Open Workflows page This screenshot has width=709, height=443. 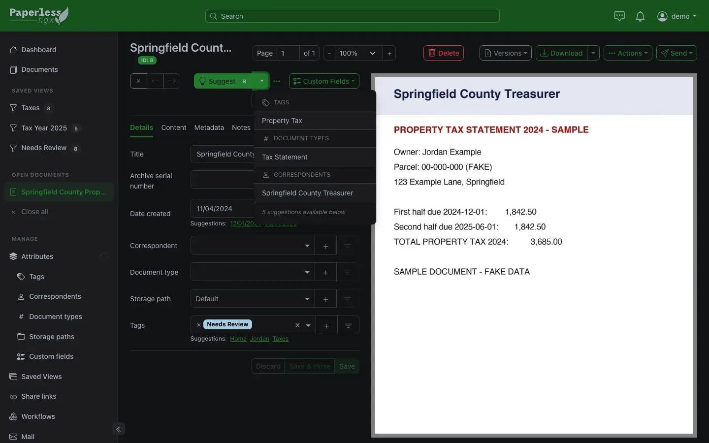tap(38, 416)
